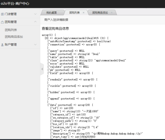Collapse the 团购管理 menu chevron
Image resolution: width=165 pixels, height=140 pixels.
tap(35, 22)
